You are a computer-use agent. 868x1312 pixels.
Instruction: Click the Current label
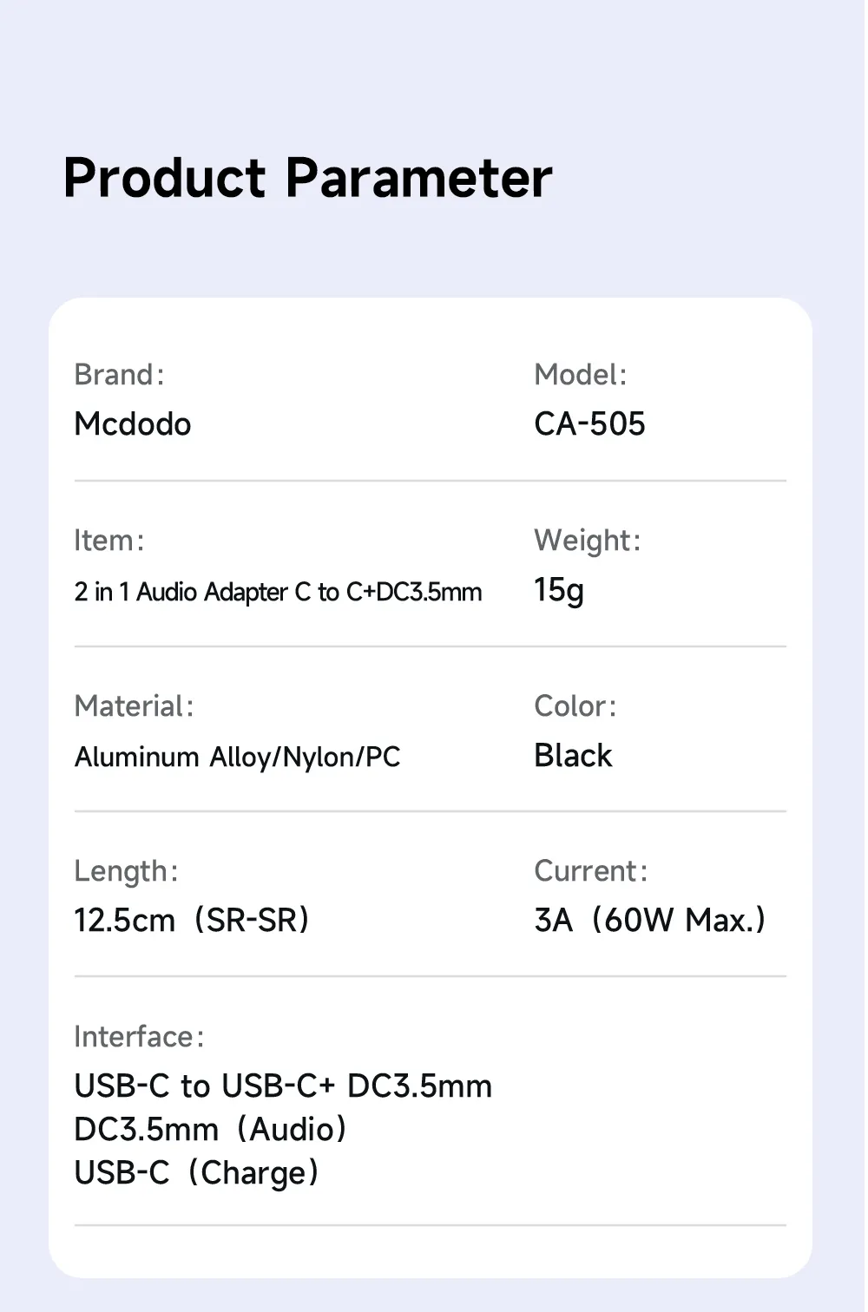[590, 871]
